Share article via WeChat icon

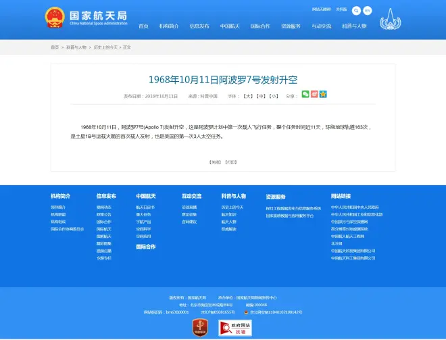[x=305, y=95]
